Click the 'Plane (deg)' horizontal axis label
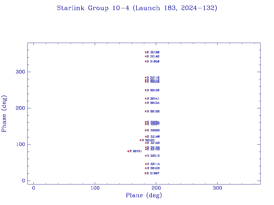The image size is (274, 205). (144, 195)
